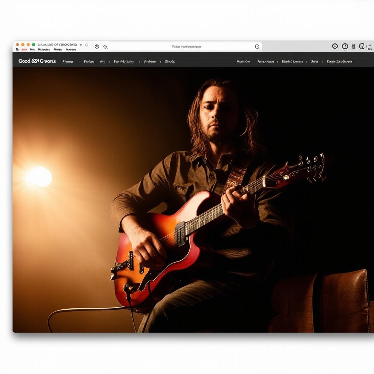This screenshot has width=374, height=374.
Task: Click the circular target icon in browser toolbar
Action: [x=335, y=46]
